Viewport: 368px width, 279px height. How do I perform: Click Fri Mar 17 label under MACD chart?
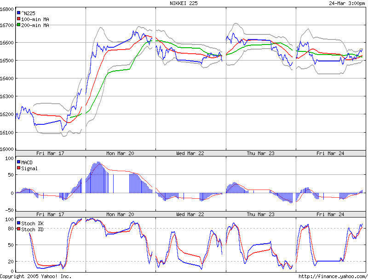[50, 214]
